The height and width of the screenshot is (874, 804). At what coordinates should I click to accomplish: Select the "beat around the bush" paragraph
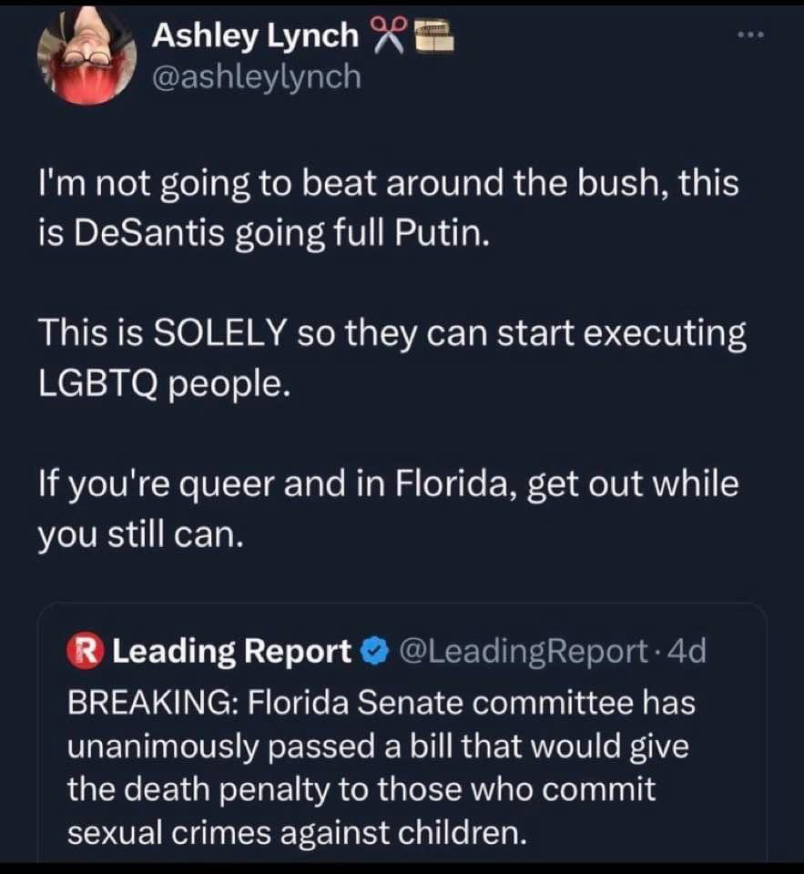pos(387,185)
